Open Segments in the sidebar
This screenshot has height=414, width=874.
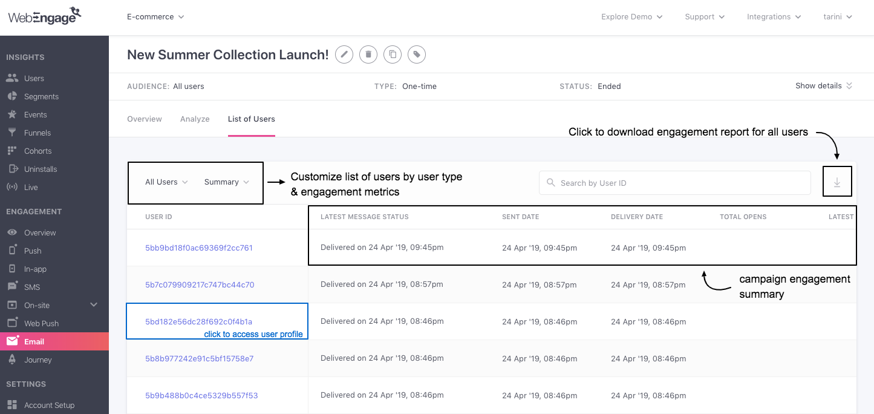click(41, 96)
